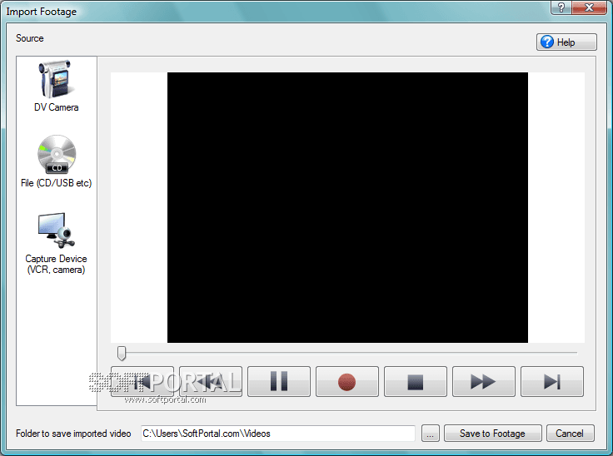Viewport: 613px width, 456px height.
Task: Close the Import Footage window
Action: [590, 7]
